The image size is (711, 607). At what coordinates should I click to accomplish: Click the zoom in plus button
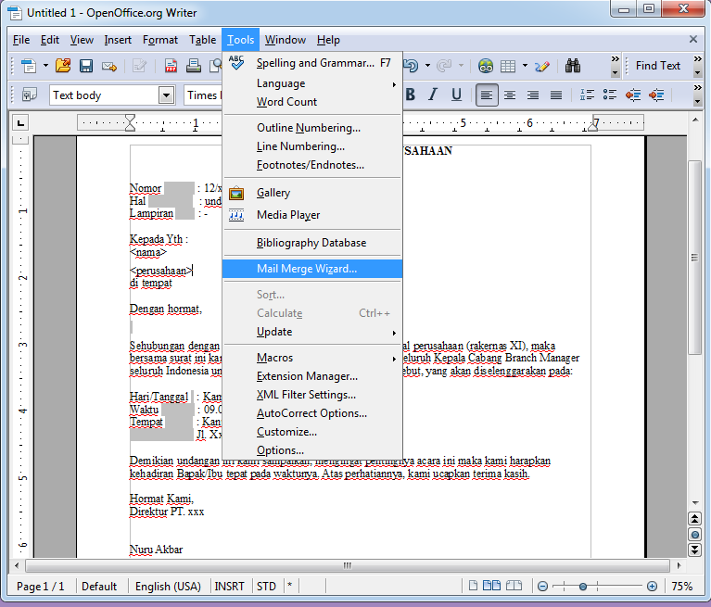(652, 586)
